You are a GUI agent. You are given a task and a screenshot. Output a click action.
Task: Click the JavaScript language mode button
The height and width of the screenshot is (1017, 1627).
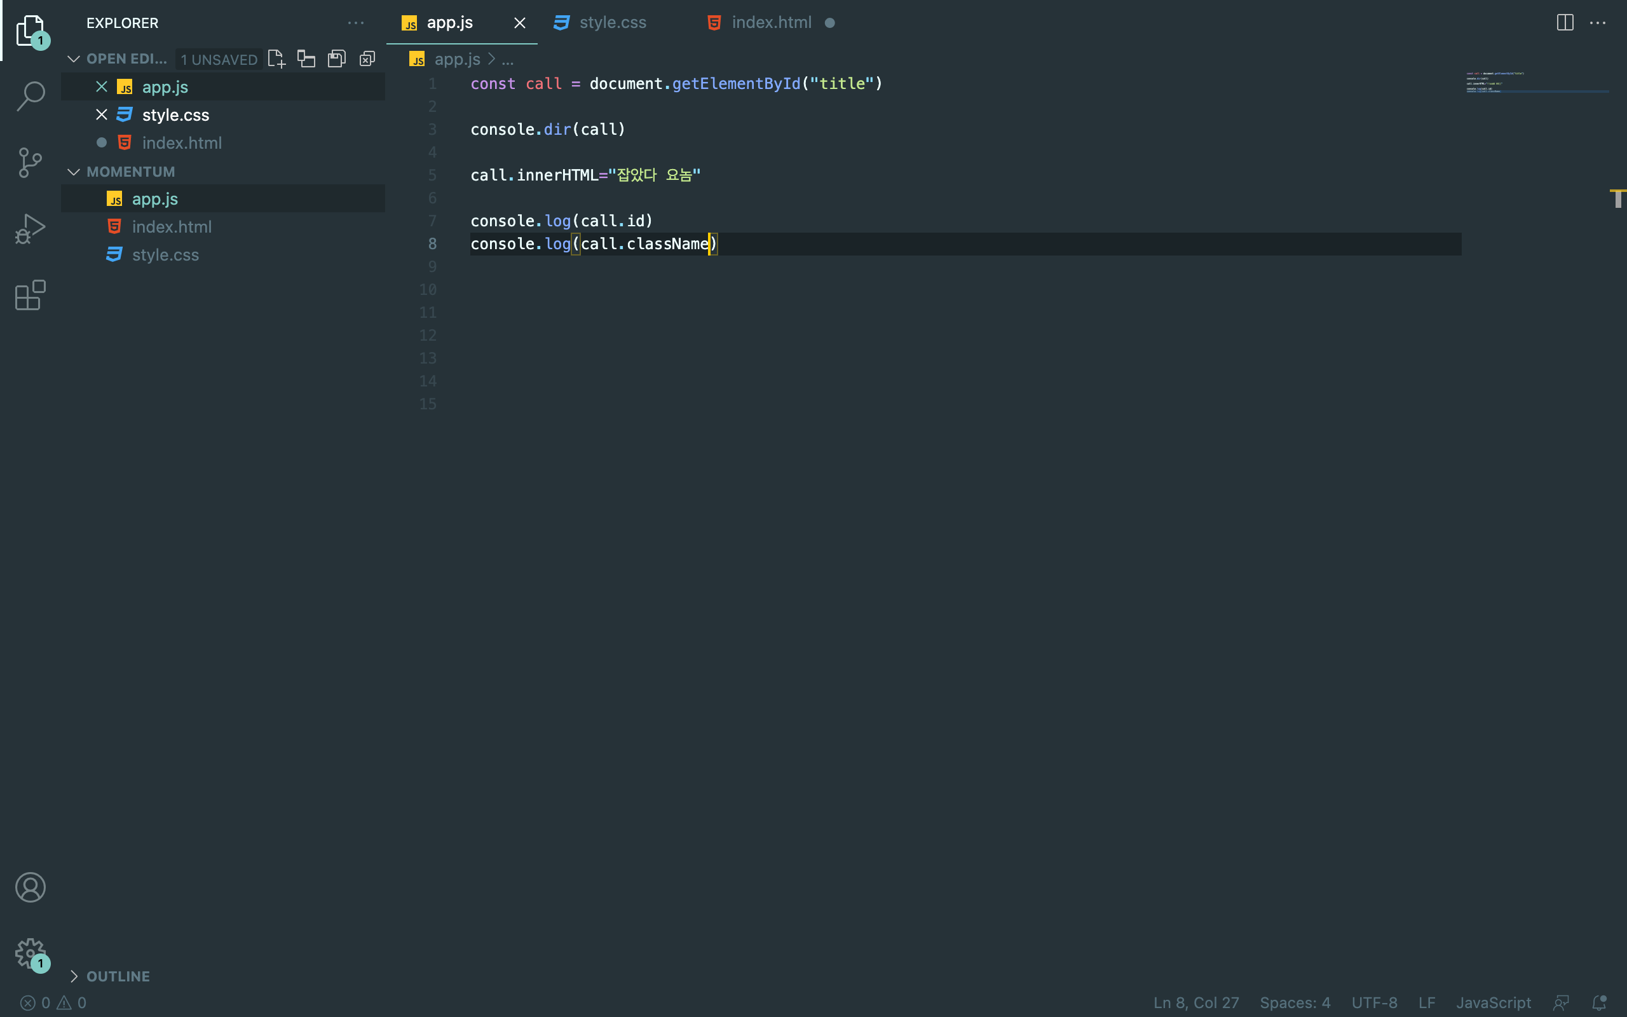click(1493, 1003)
